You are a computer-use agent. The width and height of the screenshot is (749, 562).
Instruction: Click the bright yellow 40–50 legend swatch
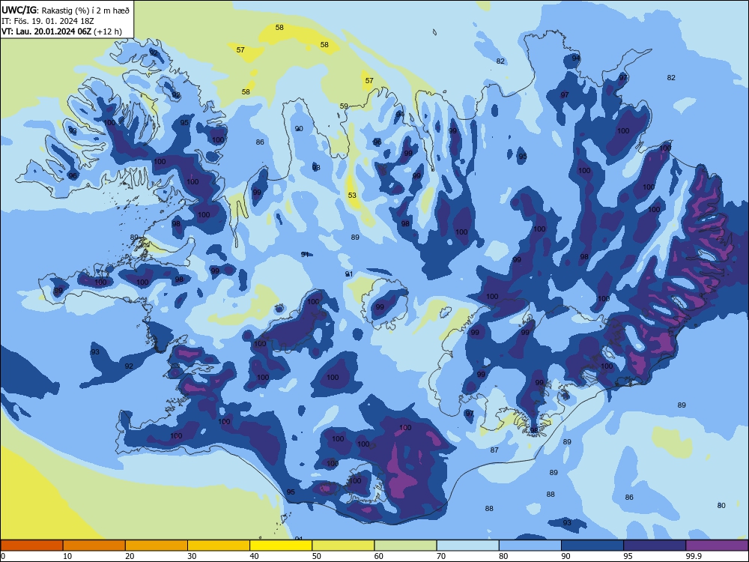[x=281, y=546]
